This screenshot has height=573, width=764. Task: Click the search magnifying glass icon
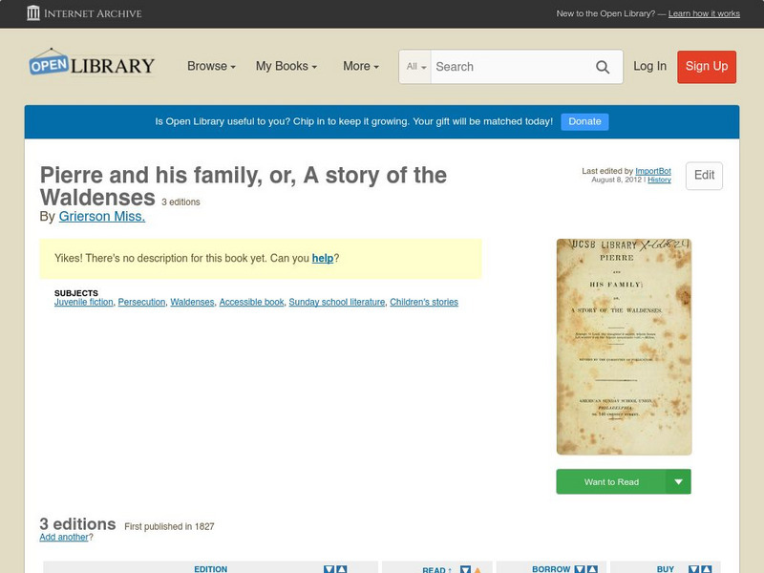pos(603,67)
